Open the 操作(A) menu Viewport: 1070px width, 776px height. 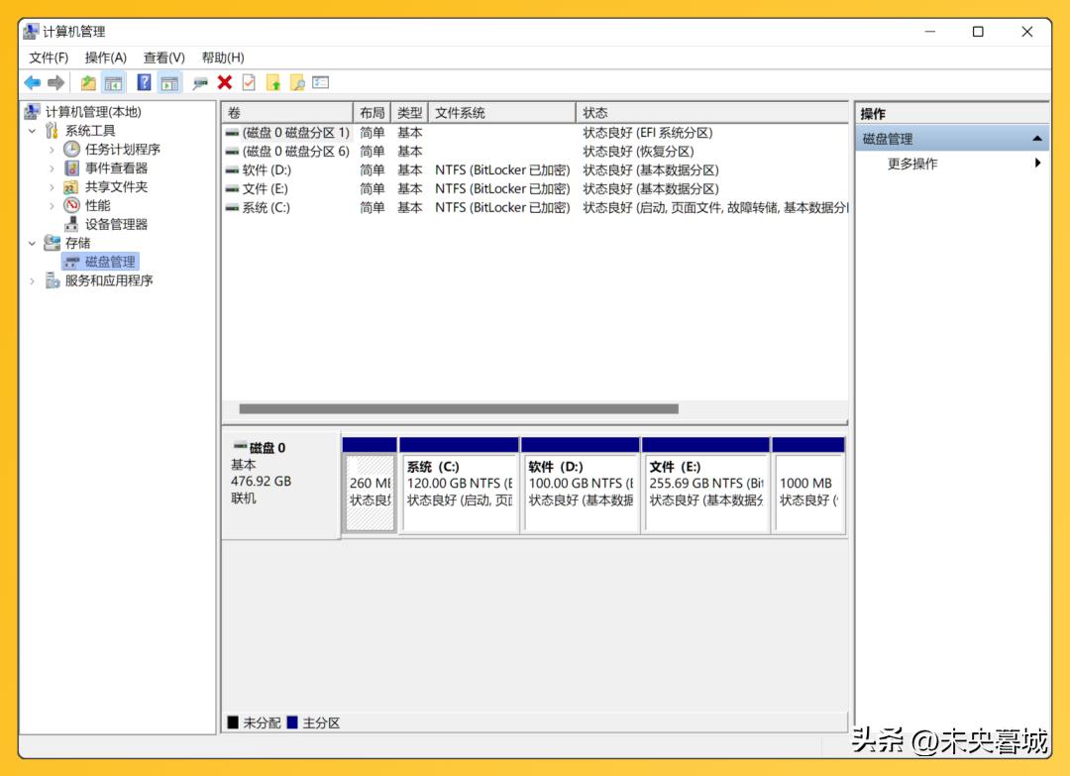pyautogui.click(x=105, y=57)
